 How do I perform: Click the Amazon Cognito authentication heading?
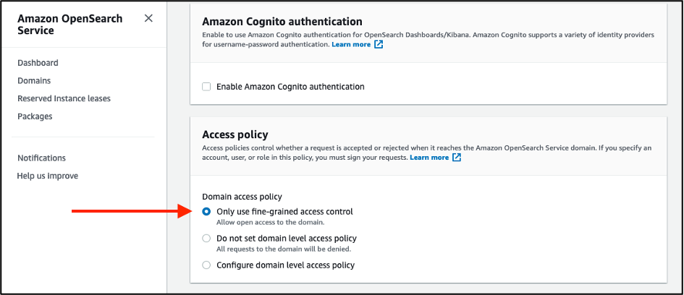coord(282,22)
